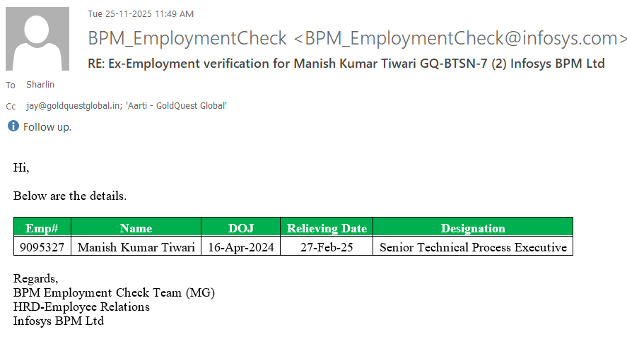Click recipient Sharlin in the To field
Screen dimensions: 627x339
40,85
